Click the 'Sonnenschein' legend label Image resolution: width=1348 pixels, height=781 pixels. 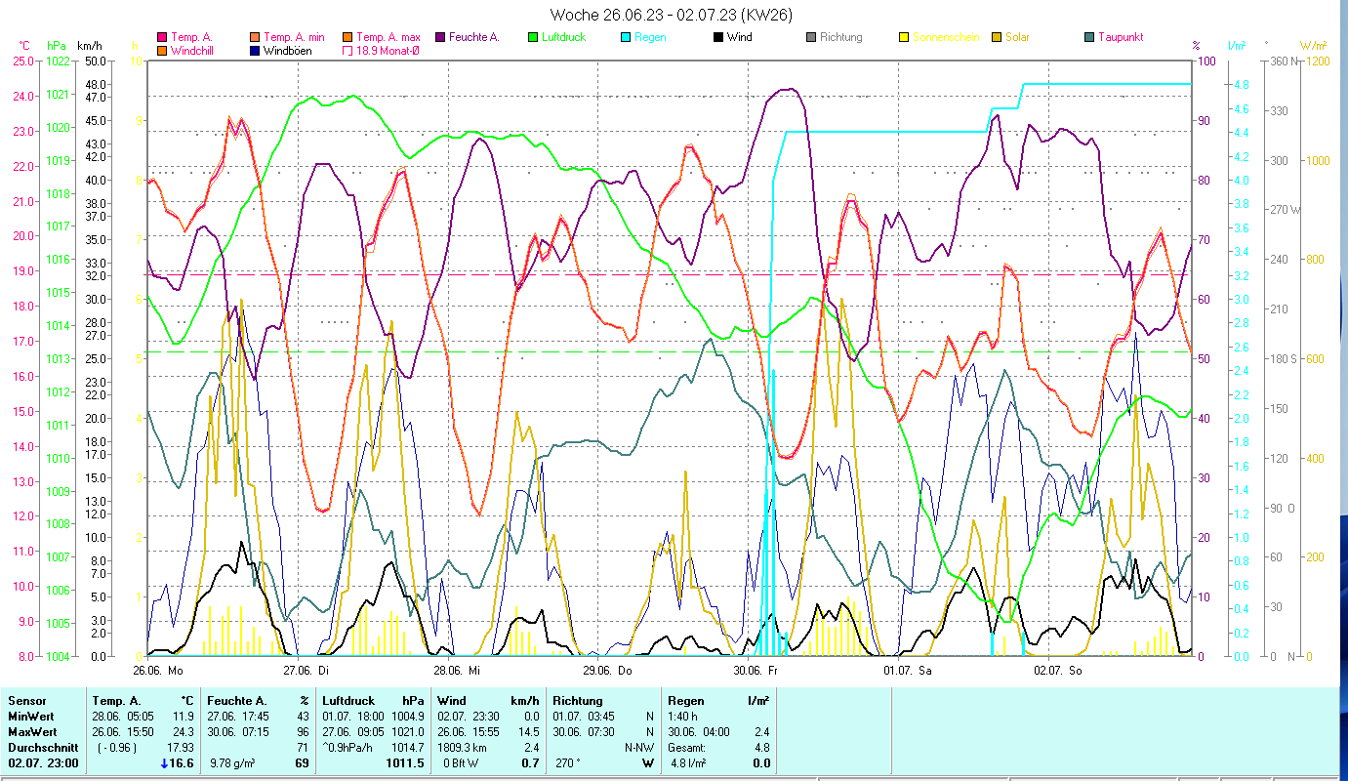[946, 38]
